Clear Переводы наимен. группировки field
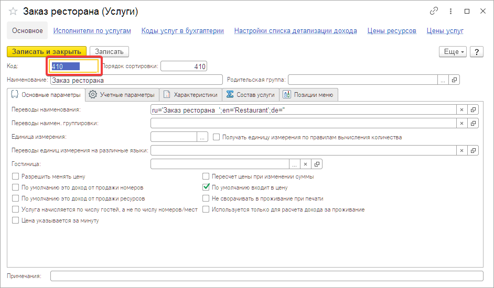 pyautogui.click(x=461, y=124)
